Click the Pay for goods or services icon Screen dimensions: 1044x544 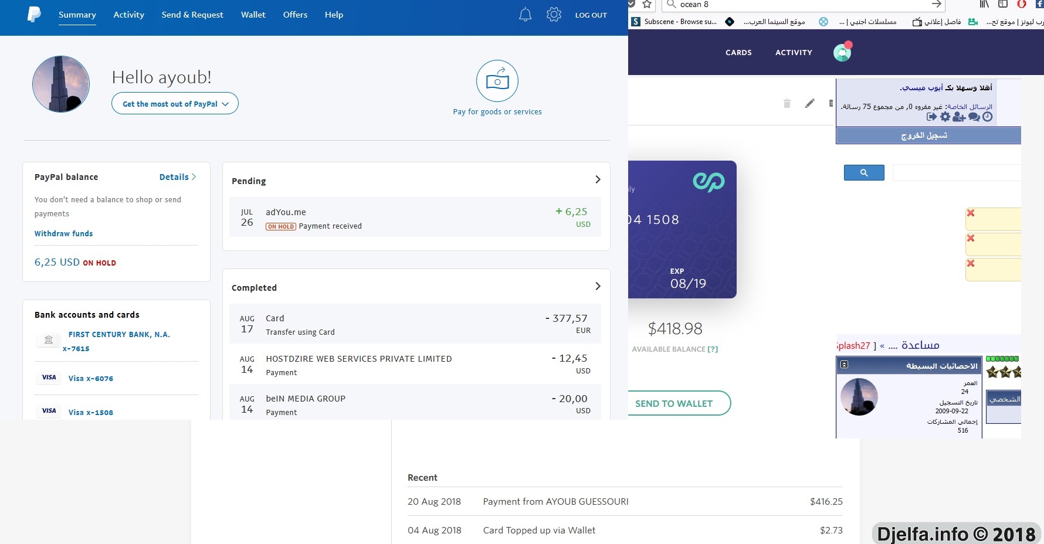pyautogui.click(x=497, y=81)
